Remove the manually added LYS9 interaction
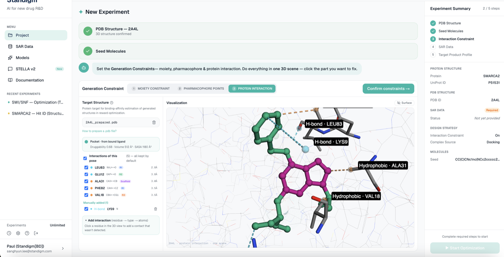504x257 pixels. 156,209
